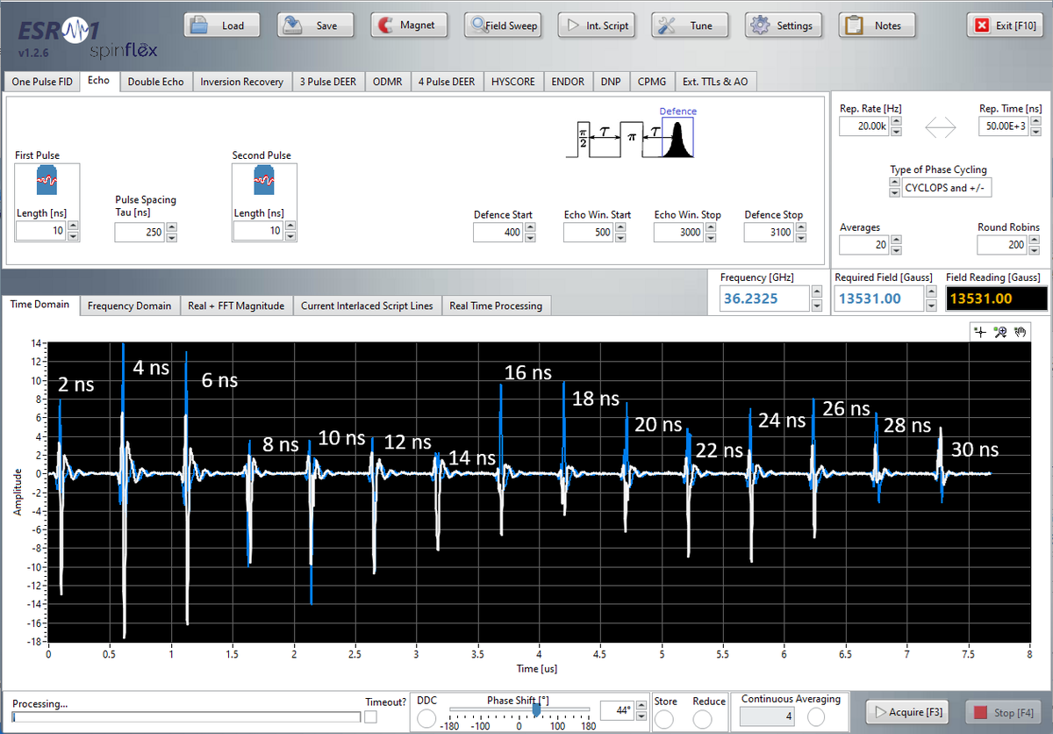Increase Echo Win. Stop with up arrow
This screenshot has width=1053, height=734.
(x=710, y=228)
